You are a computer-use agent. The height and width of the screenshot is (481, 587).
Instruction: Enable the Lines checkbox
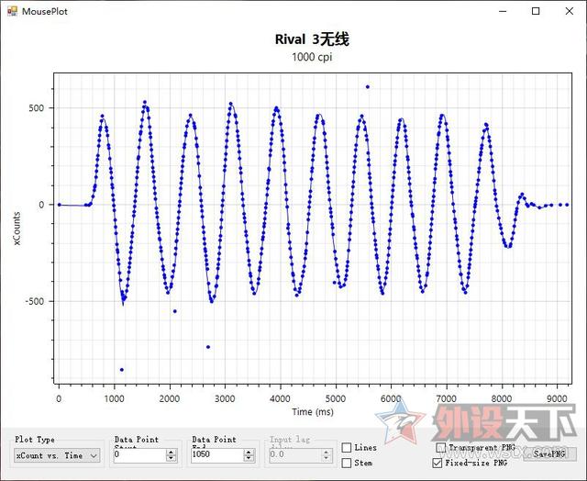347,447
